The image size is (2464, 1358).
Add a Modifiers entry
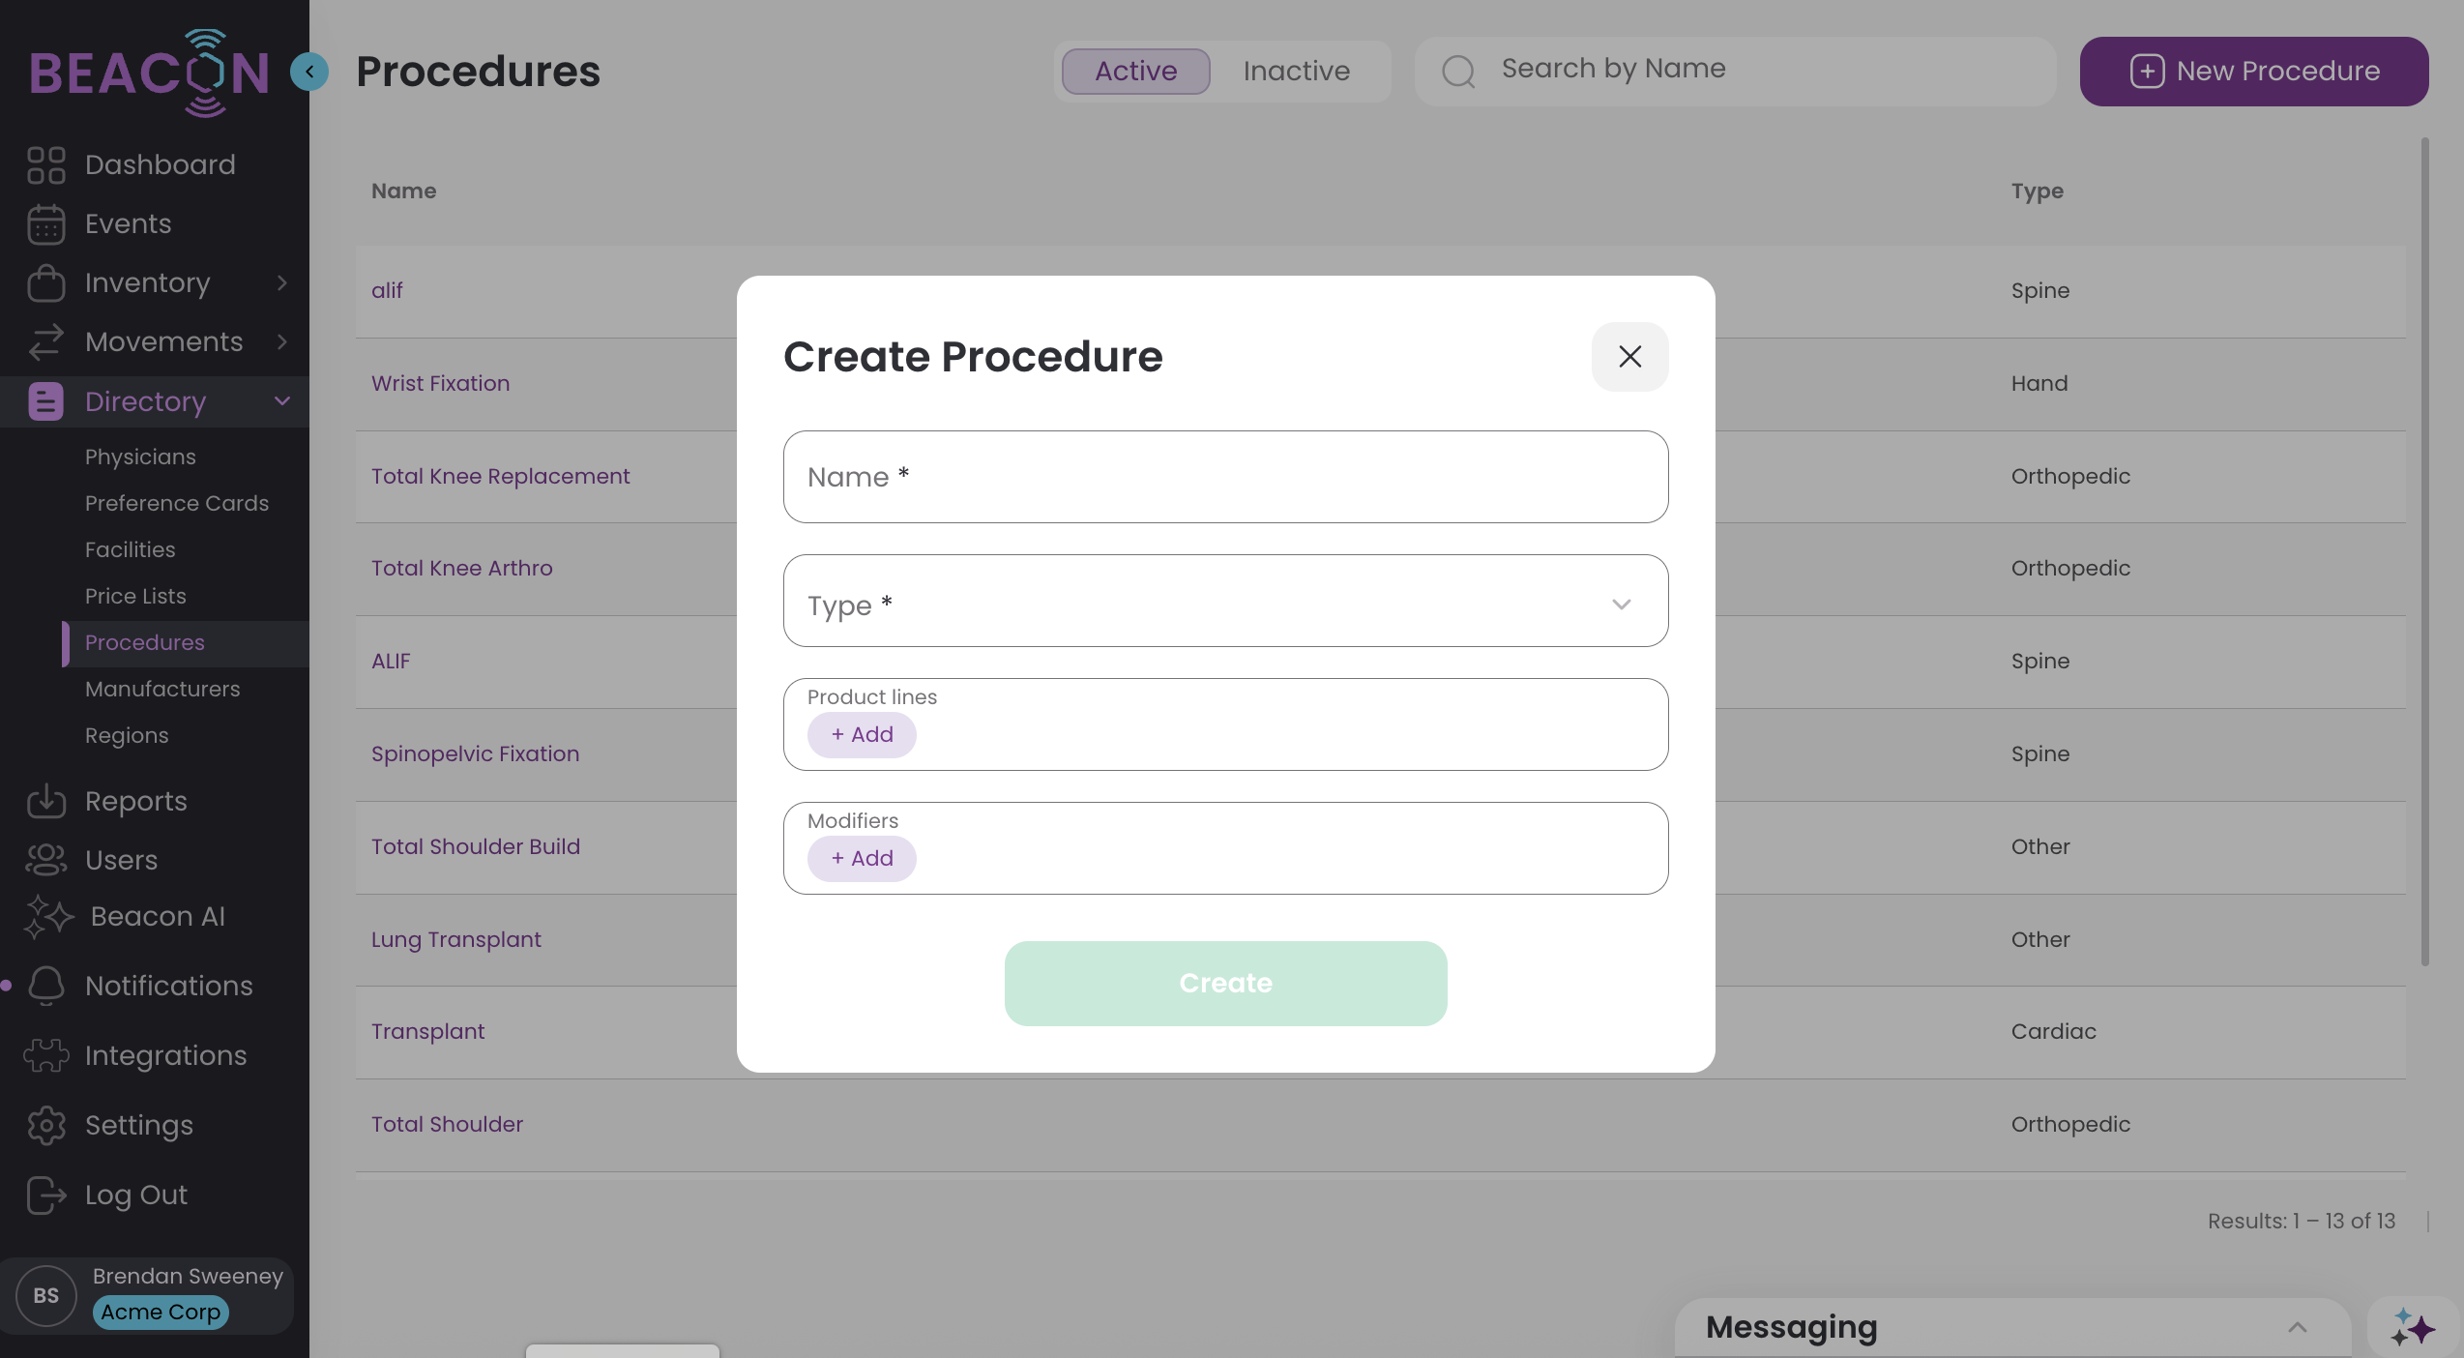(x=862, y=859)
